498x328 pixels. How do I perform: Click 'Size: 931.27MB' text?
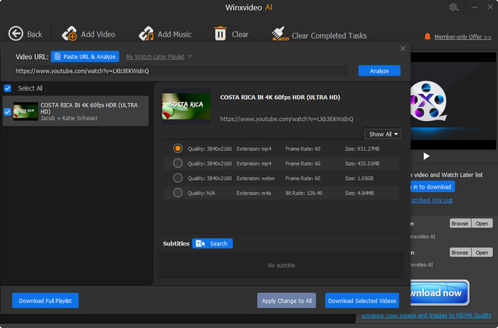[362, 149]
